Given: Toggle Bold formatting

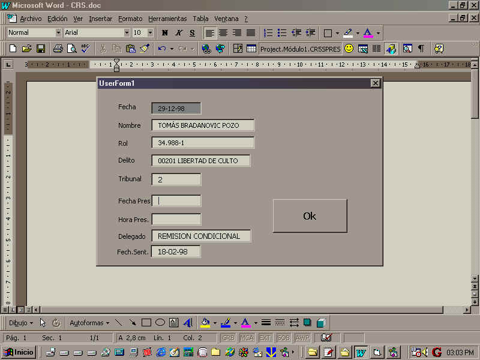Looking at the screenshot, I should (x=164, y=33).
